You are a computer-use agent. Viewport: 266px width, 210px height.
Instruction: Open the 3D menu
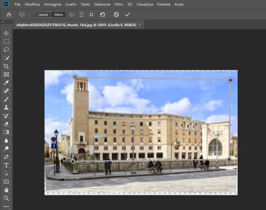[x=130, y=4]
